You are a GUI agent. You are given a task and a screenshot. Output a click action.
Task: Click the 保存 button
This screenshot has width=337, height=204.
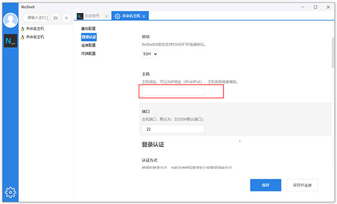(266, 185)
